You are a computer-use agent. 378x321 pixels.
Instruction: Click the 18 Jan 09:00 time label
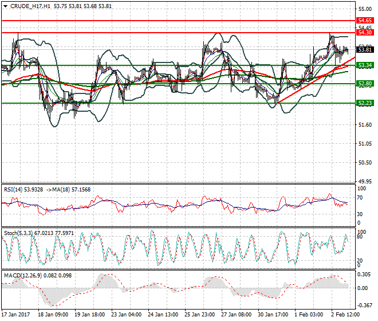[x=53, y=315]
